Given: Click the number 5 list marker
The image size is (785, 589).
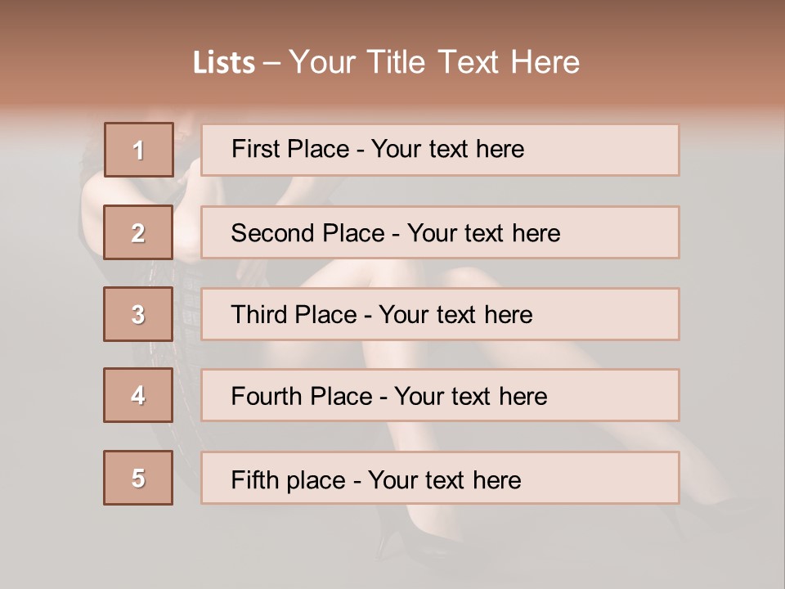Looking at the screenshot, I should (138, 478).
